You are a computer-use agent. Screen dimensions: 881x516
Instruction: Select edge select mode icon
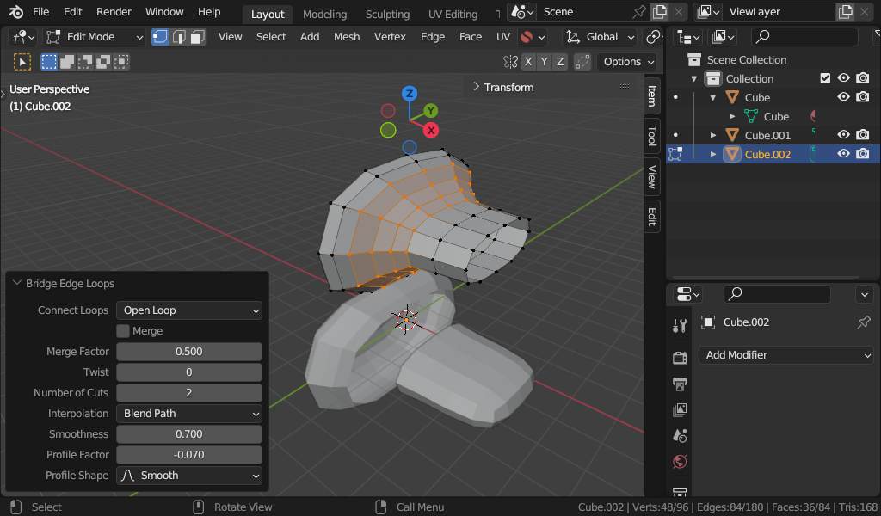pyautogui.click(x=179, y=37)
